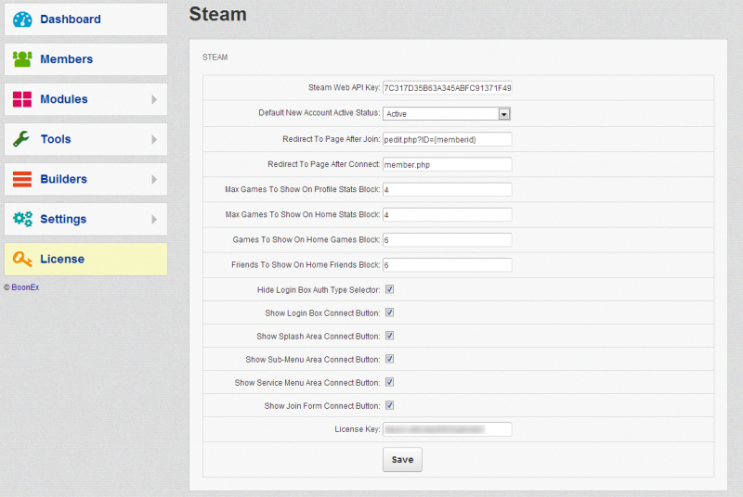This screenshot has height=497, width=743.
Task: Click the Tools wrench icon
Action: point(22,139)
